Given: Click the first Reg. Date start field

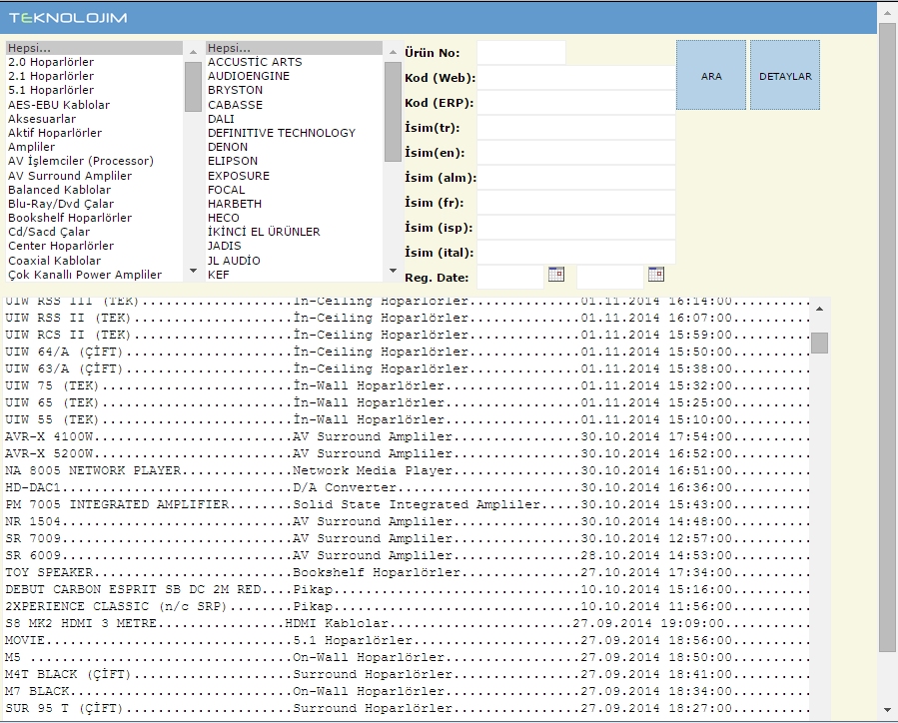Looking at the screenshot, I should 510,278.
